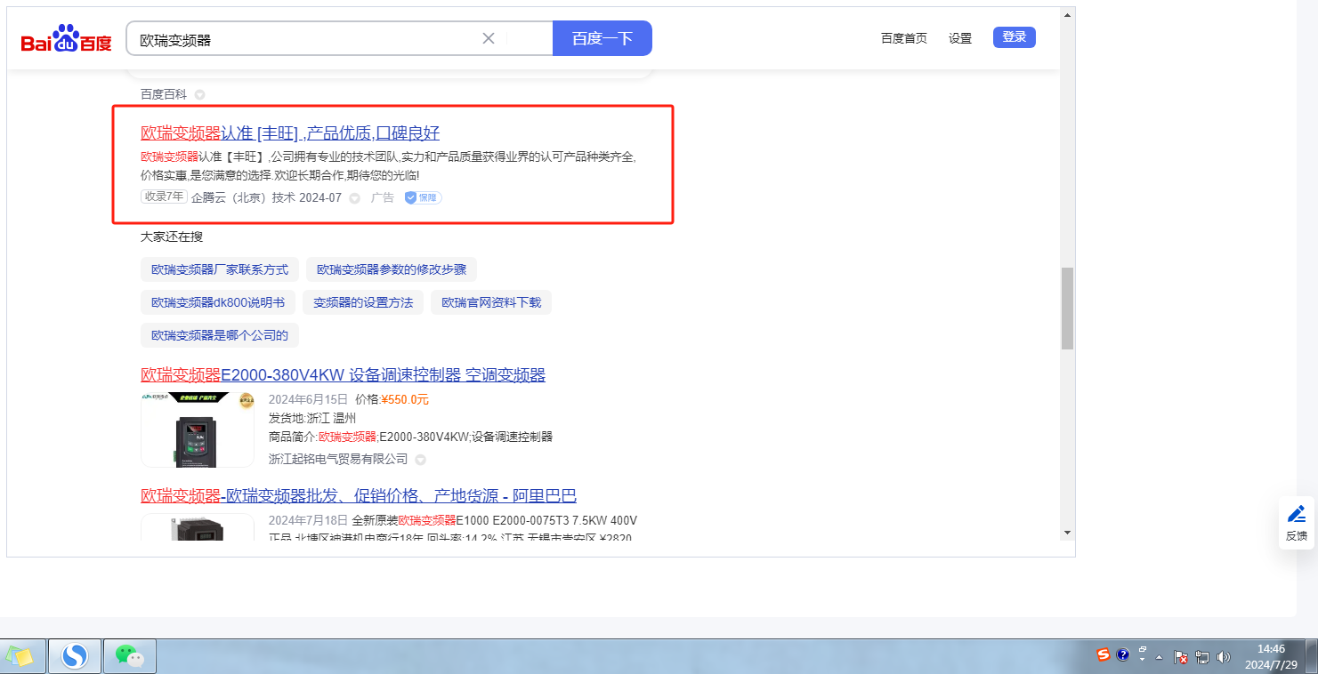The width and height of the screenshot is (1318, 674).
Task: Click the E2000 inverter product thumbnail
Action: coord(198,429)
